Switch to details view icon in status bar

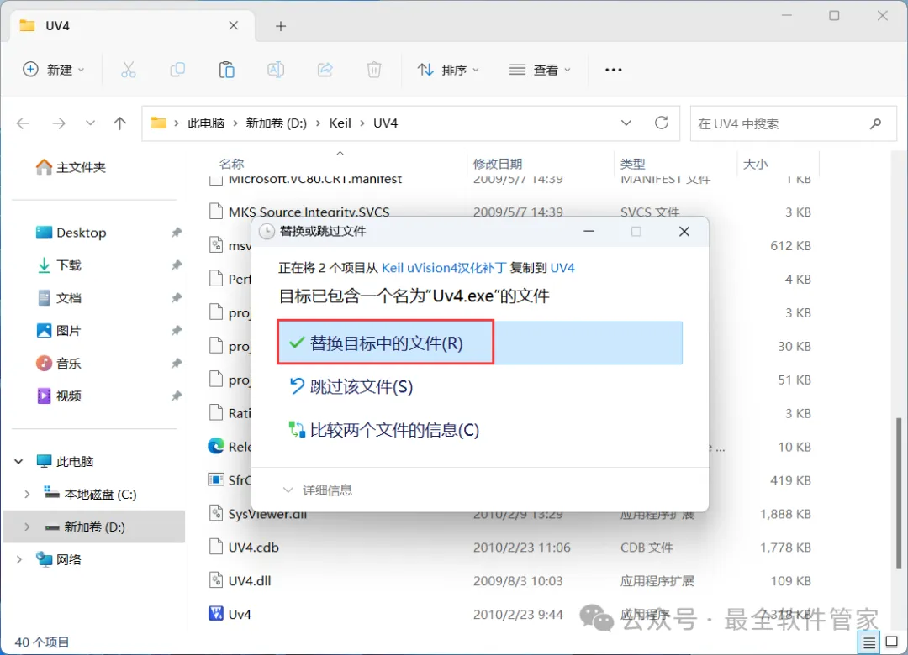pos(868,642)
